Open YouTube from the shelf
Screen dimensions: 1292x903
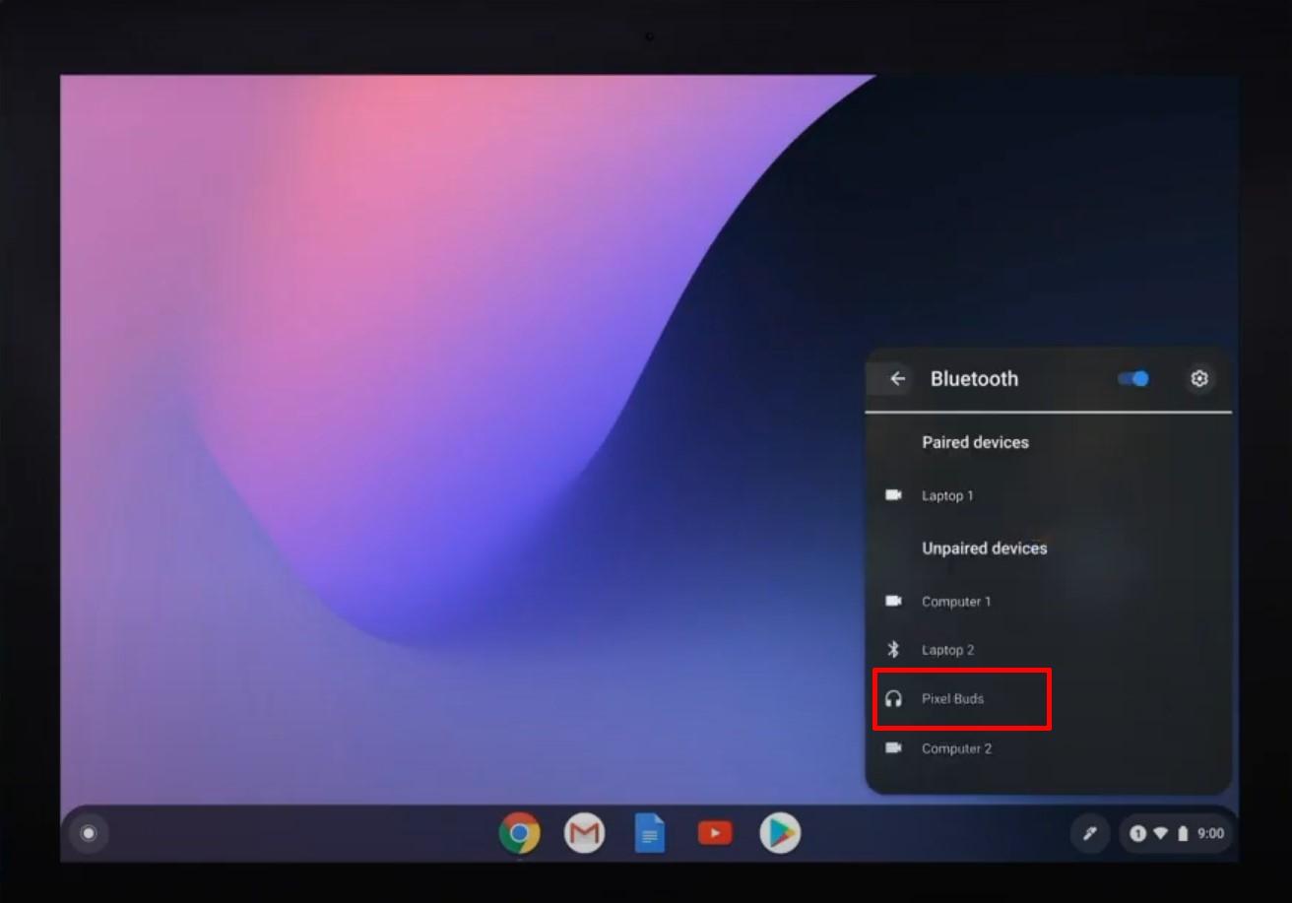tap(715, 833)
